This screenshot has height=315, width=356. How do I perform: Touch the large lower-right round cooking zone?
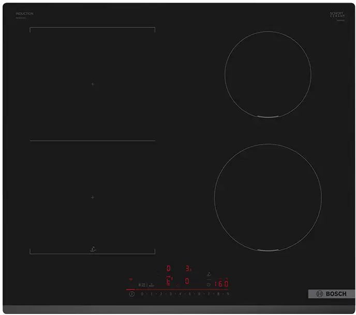point(268,197)
